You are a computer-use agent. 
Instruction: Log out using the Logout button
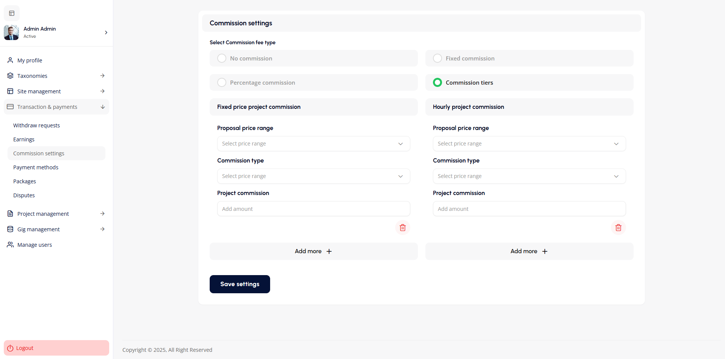(x=56, y=348)
